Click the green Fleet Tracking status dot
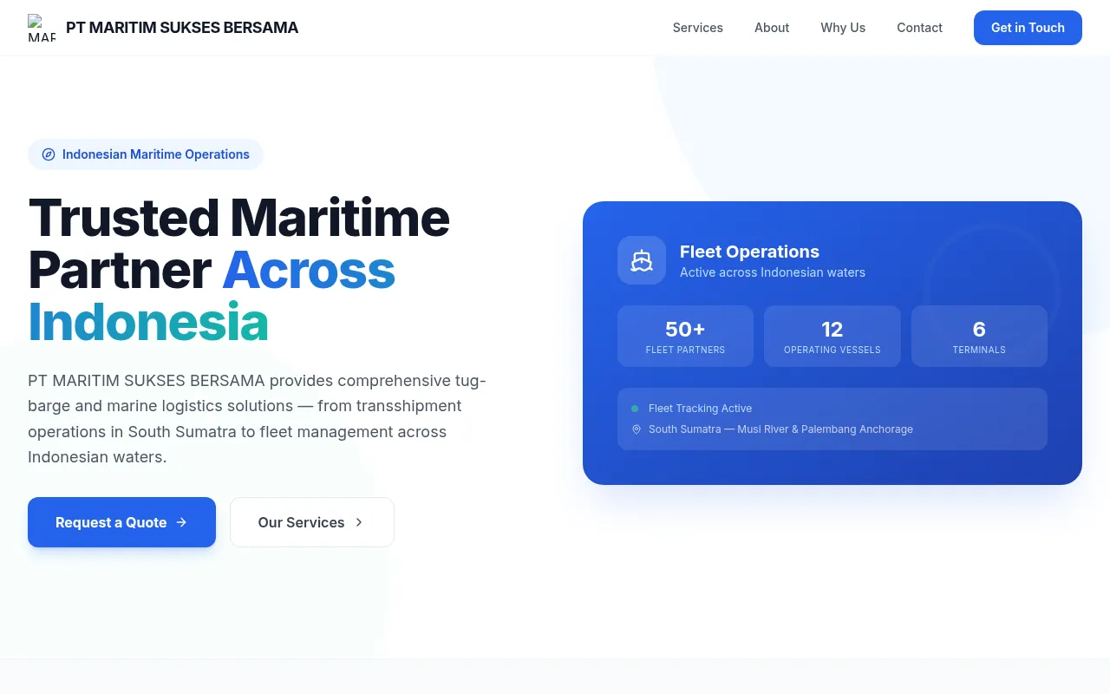Image resolution: width=1110 pixels, height=694 pixels. pos(635,409)
